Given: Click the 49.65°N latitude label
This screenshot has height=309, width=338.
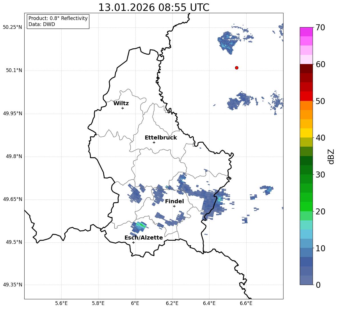Looking at the screenshot, I should (13, 199).
